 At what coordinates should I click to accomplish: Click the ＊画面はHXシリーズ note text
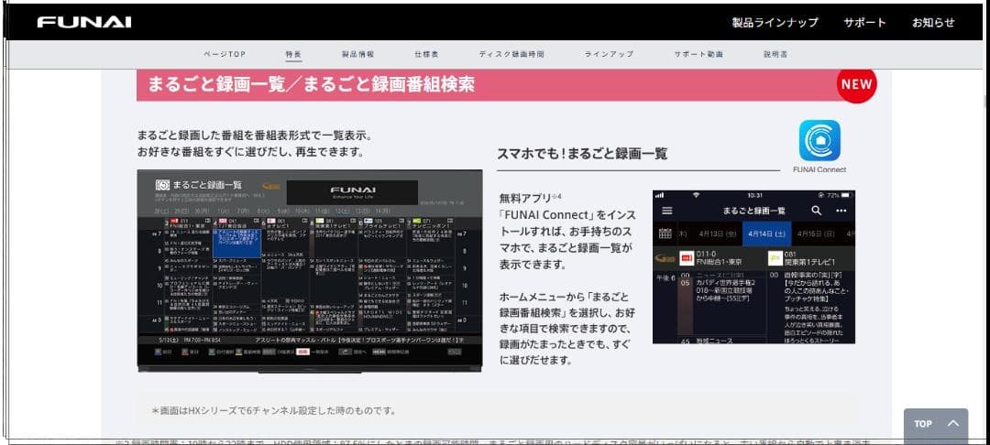tap(273, 410)
